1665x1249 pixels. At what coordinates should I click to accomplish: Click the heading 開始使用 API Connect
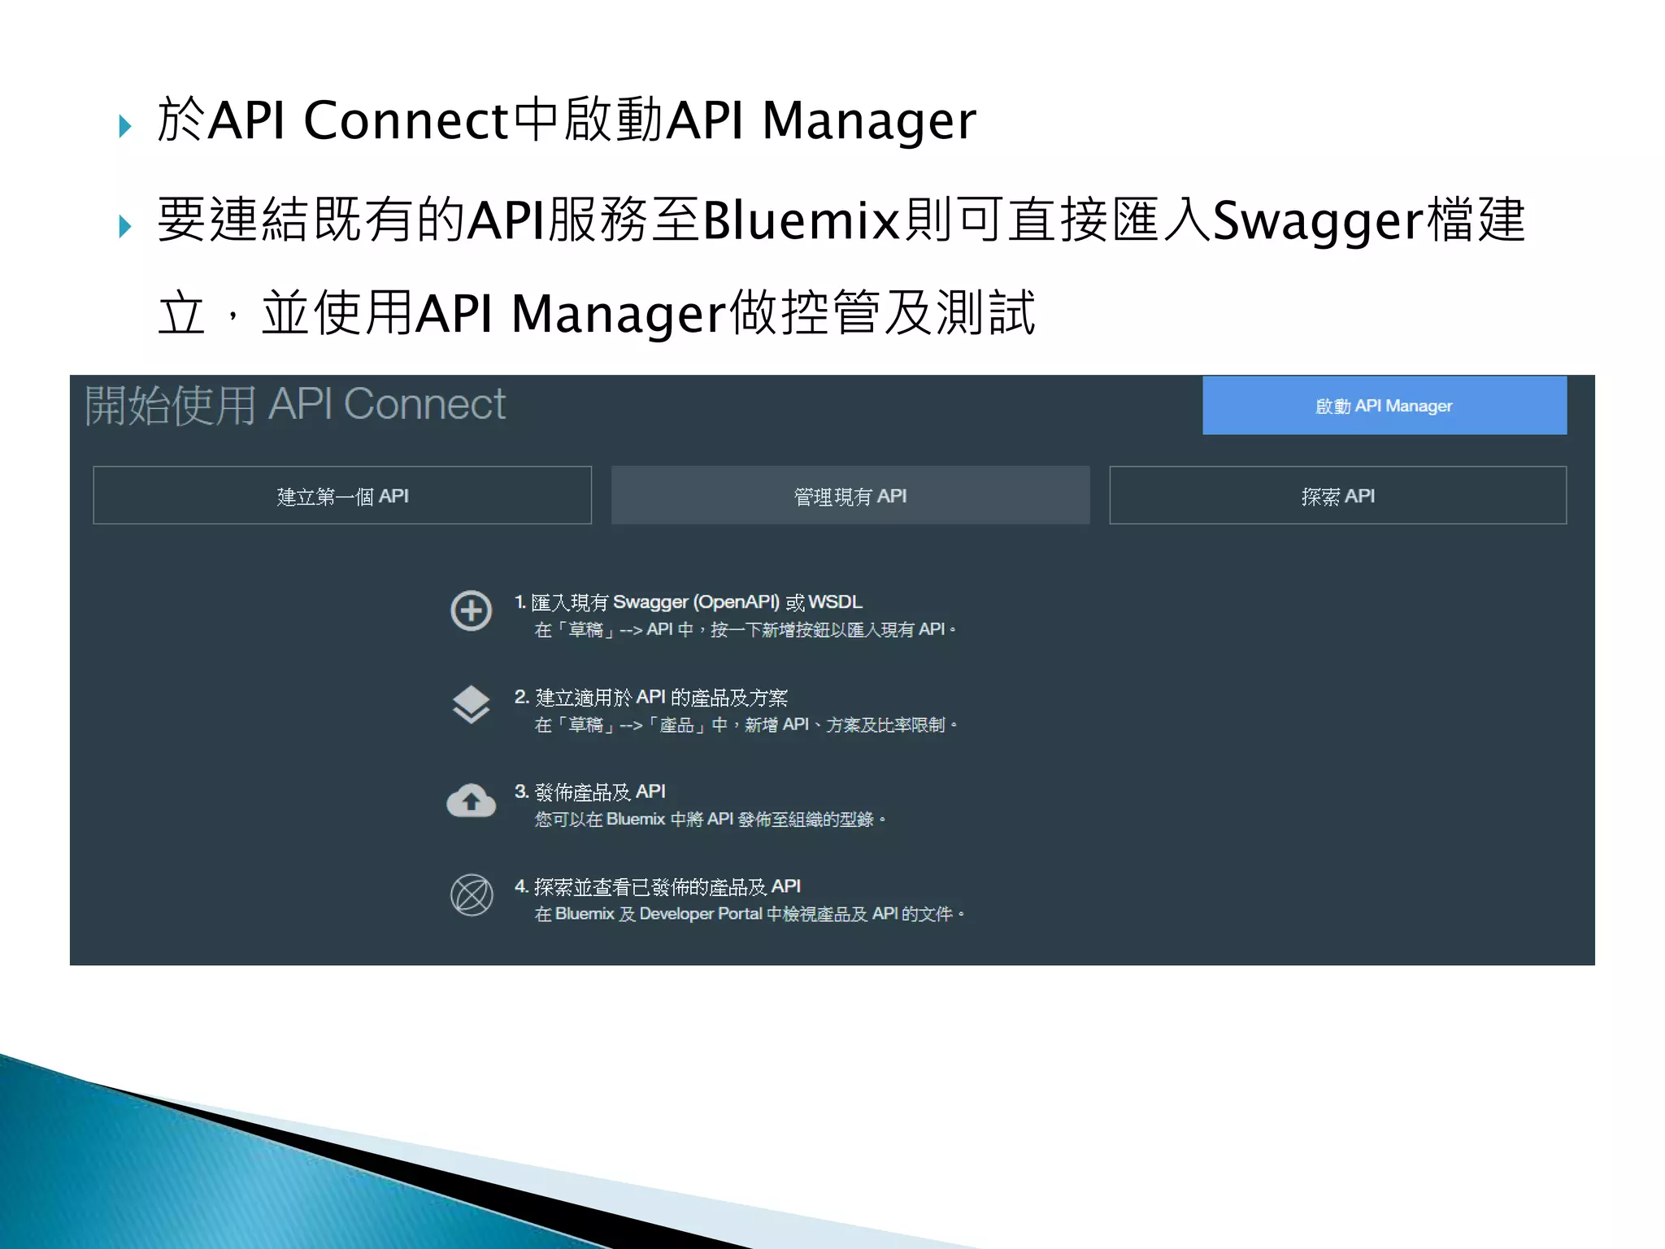coord(295,405)
